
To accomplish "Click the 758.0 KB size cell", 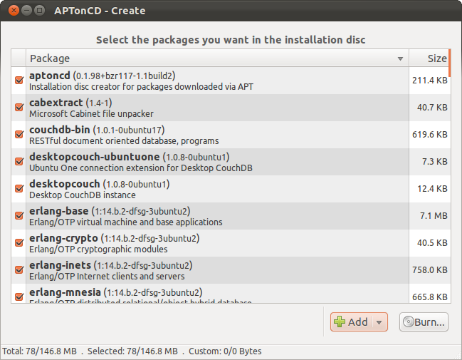I will [x=429, y=270].
